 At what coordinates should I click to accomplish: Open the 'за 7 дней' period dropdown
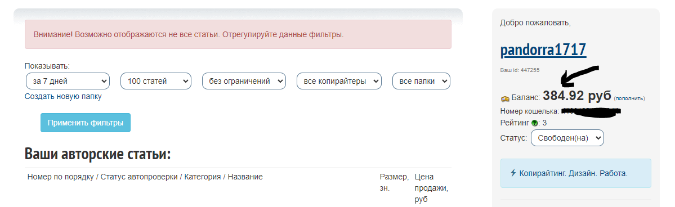pyautogui.click(x=68, y=81)
